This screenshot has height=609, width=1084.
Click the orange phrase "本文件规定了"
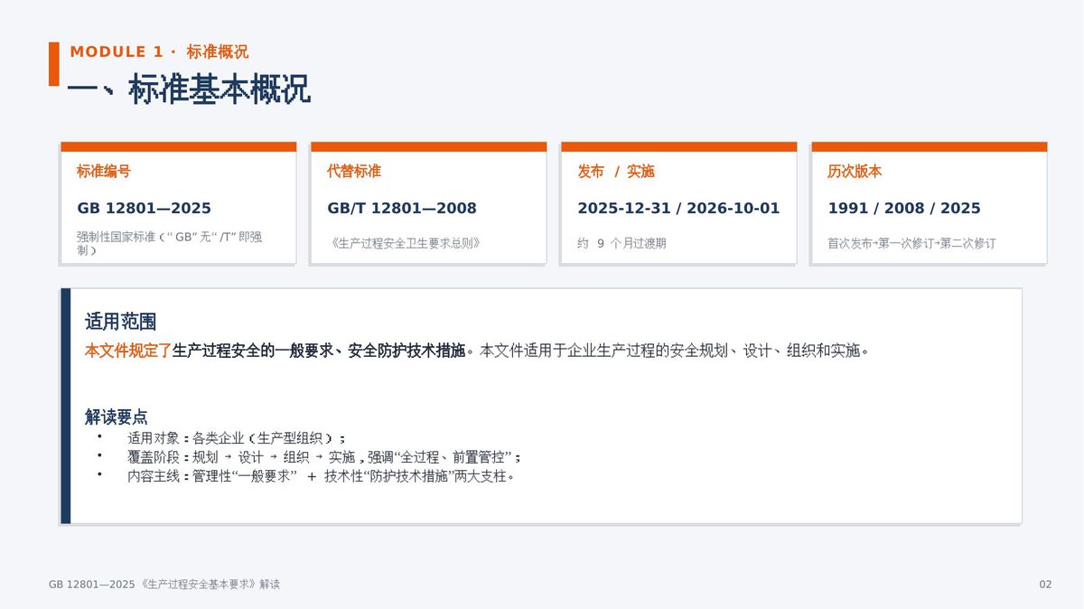[128, 351]
